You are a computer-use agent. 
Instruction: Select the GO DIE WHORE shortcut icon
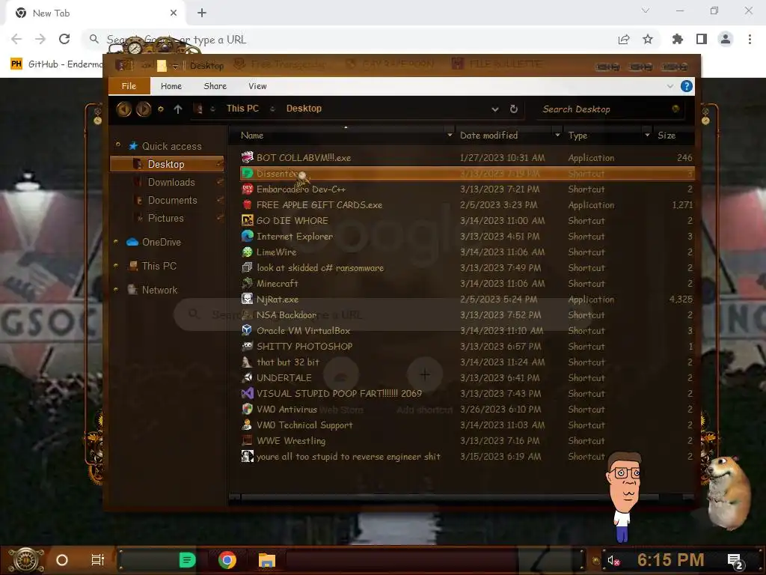point(247,220)
